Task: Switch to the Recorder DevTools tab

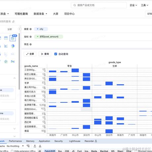Action: [x=91, y=141]
